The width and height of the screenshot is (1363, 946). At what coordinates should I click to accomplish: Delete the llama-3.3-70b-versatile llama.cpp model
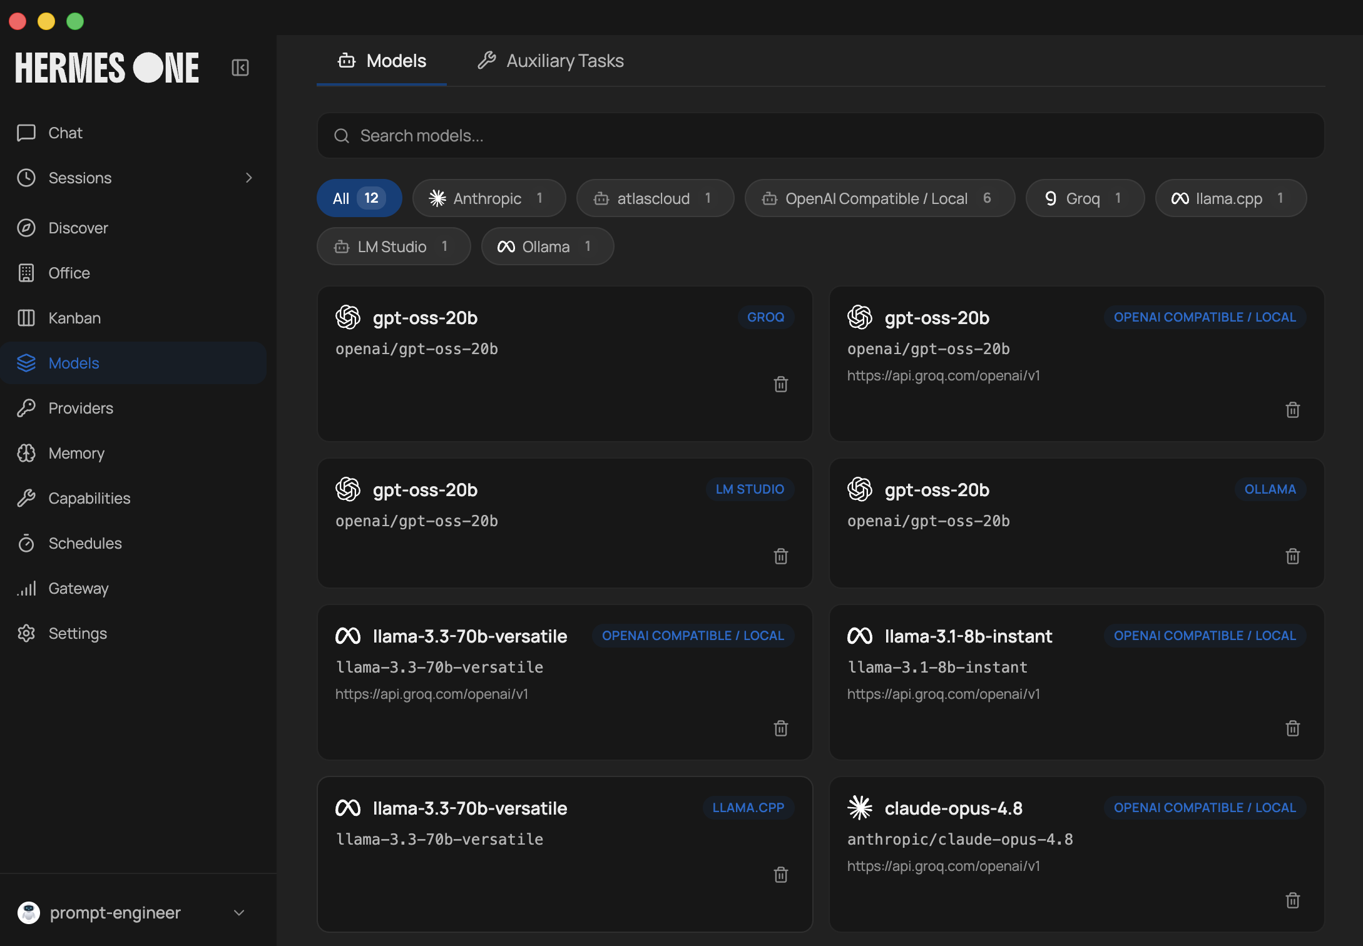pyautogui.click(x=781, y=875)
